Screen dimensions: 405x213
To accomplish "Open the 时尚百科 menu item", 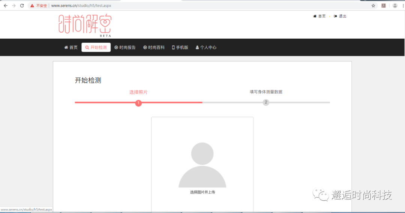I will pos(154,48).
